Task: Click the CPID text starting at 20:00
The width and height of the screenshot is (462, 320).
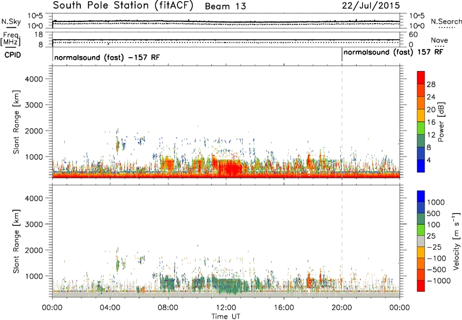Action: 393,52
